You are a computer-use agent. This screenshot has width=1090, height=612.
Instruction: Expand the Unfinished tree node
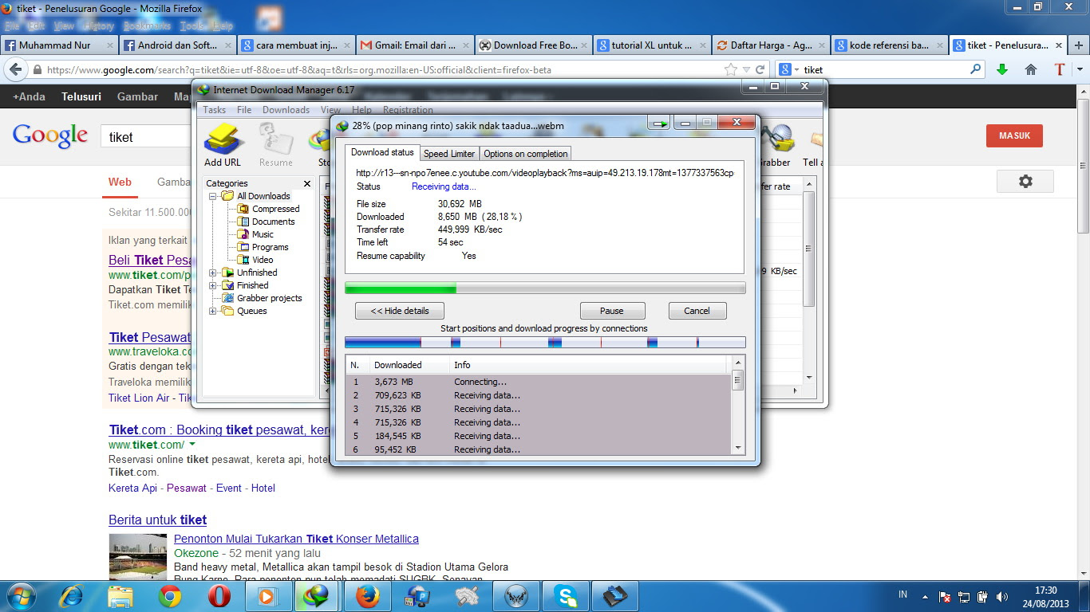213,273
